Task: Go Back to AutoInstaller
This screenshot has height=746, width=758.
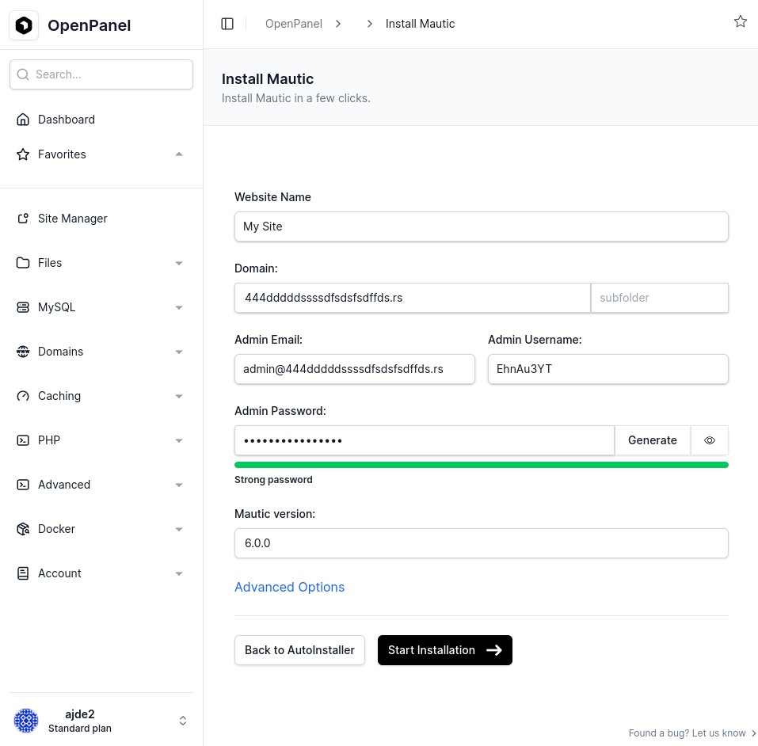Action: click(299, 650)
